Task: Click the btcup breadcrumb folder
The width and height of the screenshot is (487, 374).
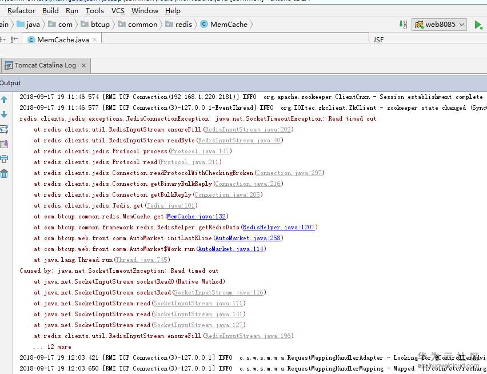Action: (x=95, y=25)
